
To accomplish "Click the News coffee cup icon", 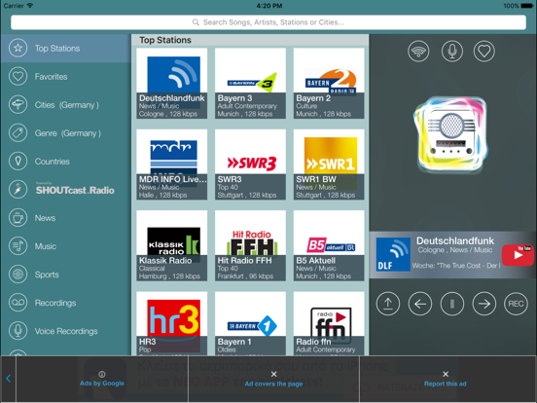I will click(x=18, y=218).
